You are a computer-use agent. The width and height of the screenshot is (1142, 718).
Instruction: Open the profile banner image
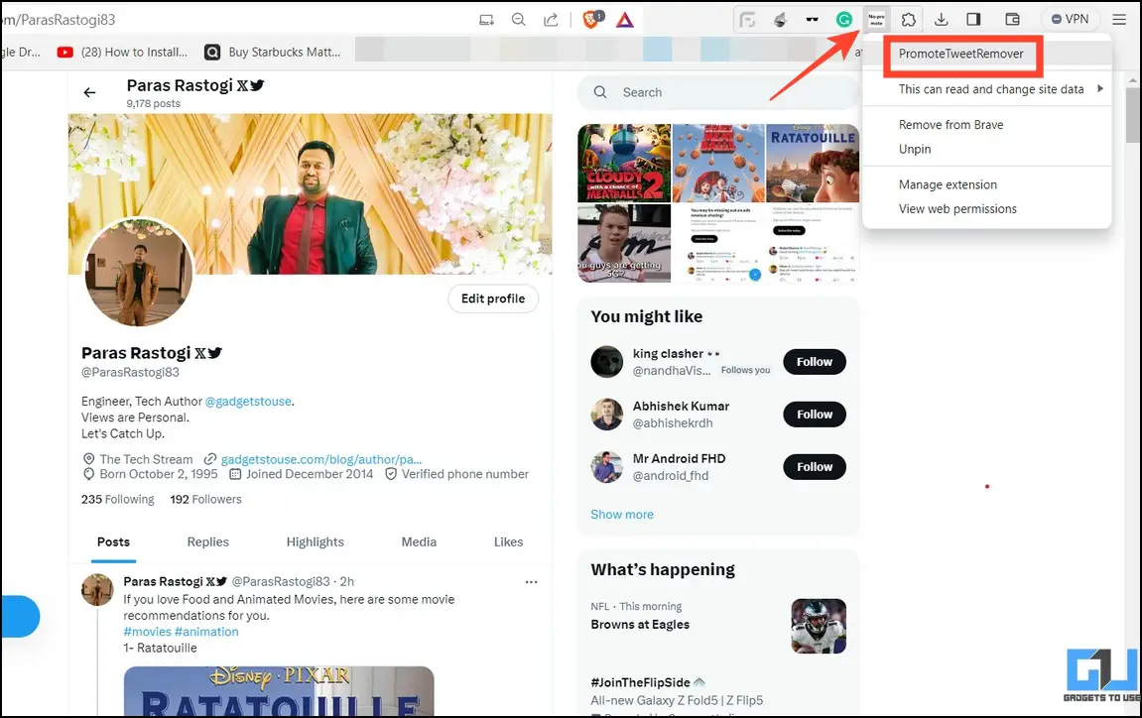pyautogui.click(x=311, y=193)
